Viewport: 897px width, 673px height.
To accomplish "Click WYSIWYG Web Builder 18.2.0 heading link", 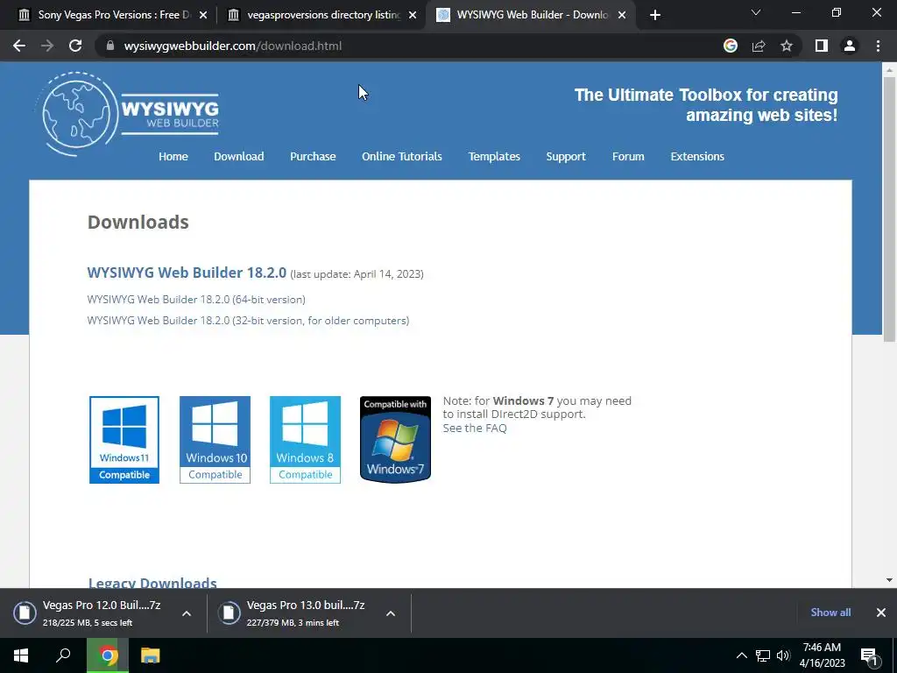I will click(187, 273).
